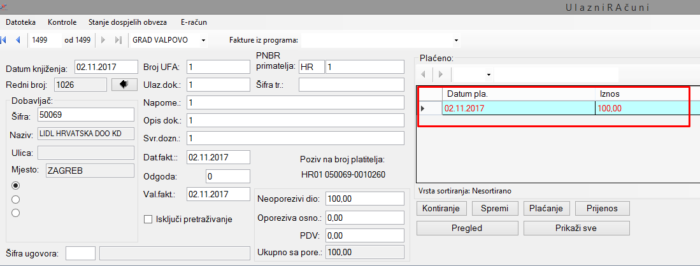Click the previous arrow in the Plaćeno panel
This screenshot has height=266, width=700.
424,74
